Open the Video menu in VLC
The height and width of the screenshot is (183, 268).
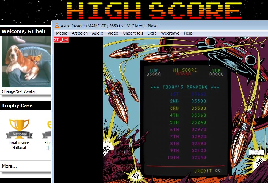pyautogui.click(x=113, y=33)
